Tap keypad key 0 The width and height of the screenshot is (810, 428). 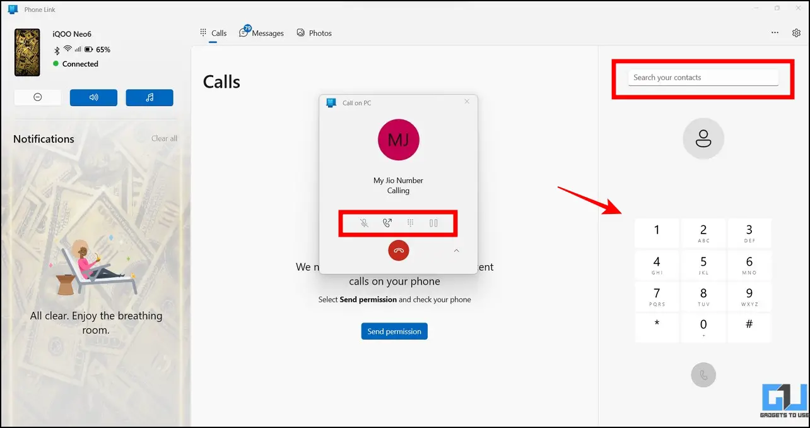[703, 328]
